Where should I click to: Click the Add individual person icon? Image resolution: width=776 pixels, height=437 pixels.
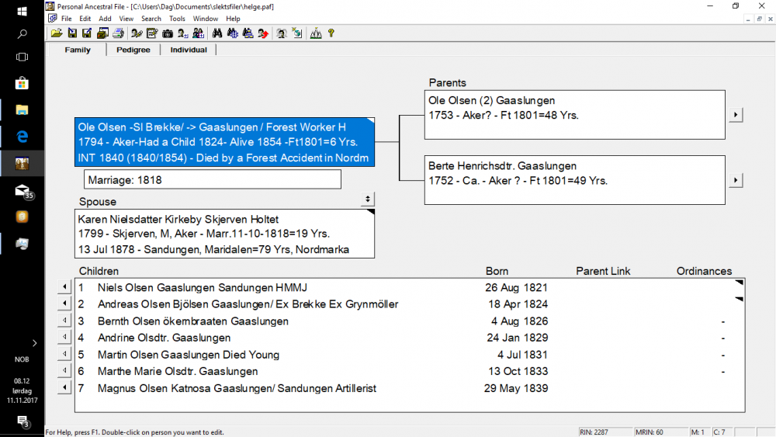pos(182,33)
